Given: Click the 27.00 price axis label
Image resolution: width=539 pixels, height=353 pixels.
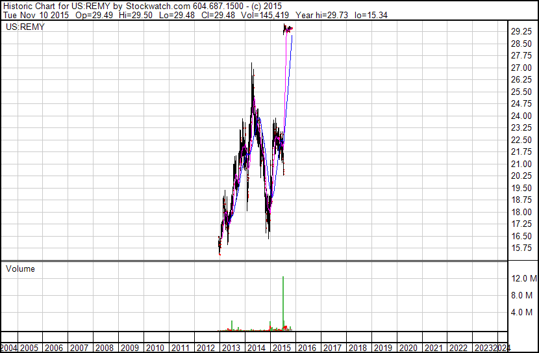Looking at the screenshot, I should pyautogui.click(x=521, y=68).
